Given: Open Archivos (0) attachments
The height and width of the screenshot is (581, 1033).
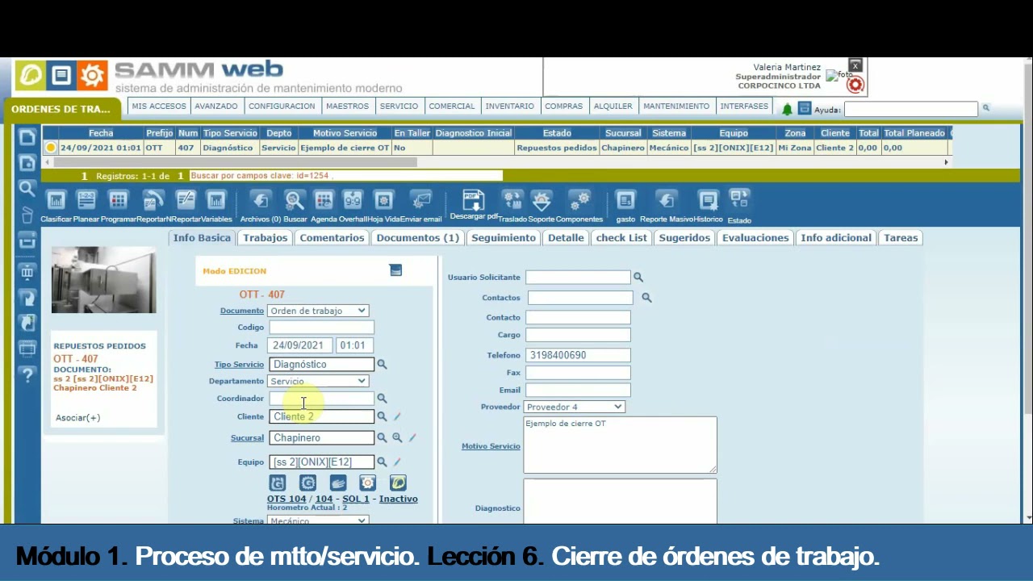Looking at the screenshot, I should click(x=260, y=200).
